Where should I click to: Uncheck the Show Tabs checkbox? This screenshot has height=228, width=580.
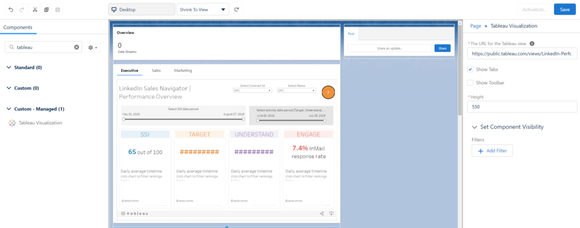[470, 69]
